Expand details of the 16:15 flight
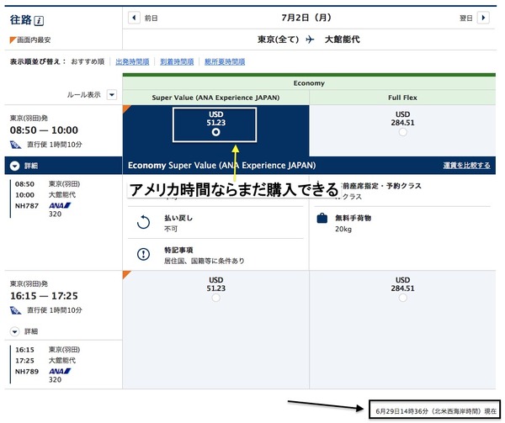Screen dimensions: 505x423 (15, 331)
